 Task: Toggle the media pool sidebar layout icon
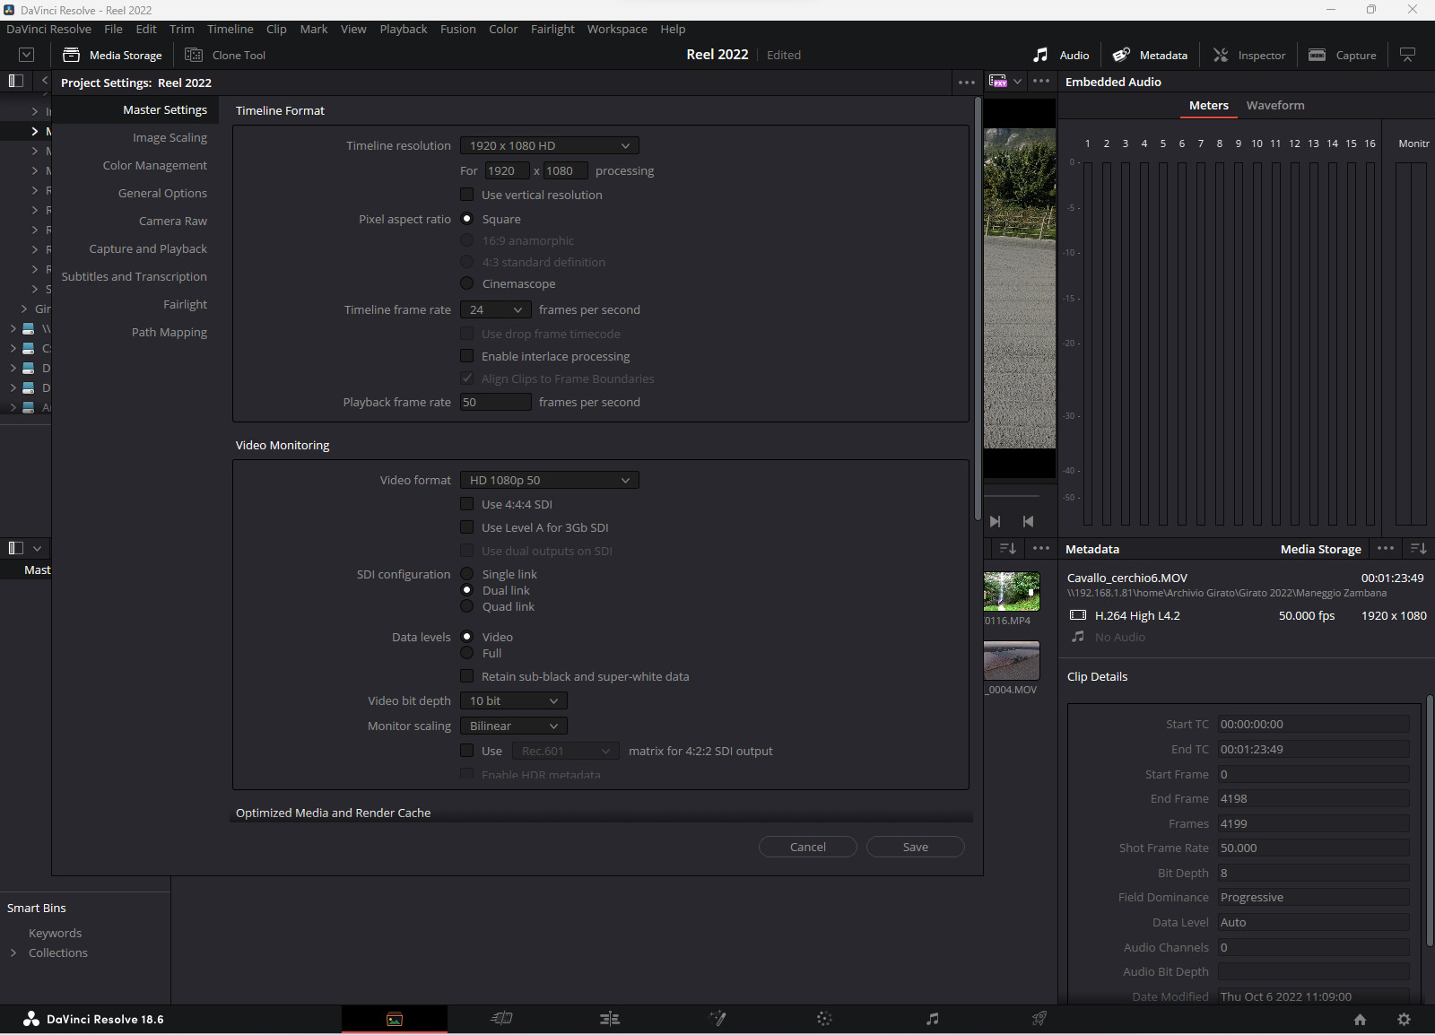pos(15,548)
